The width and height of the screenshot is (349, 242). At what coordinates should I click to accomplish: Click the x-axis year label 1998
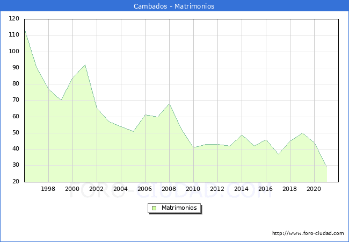(48, 189)
